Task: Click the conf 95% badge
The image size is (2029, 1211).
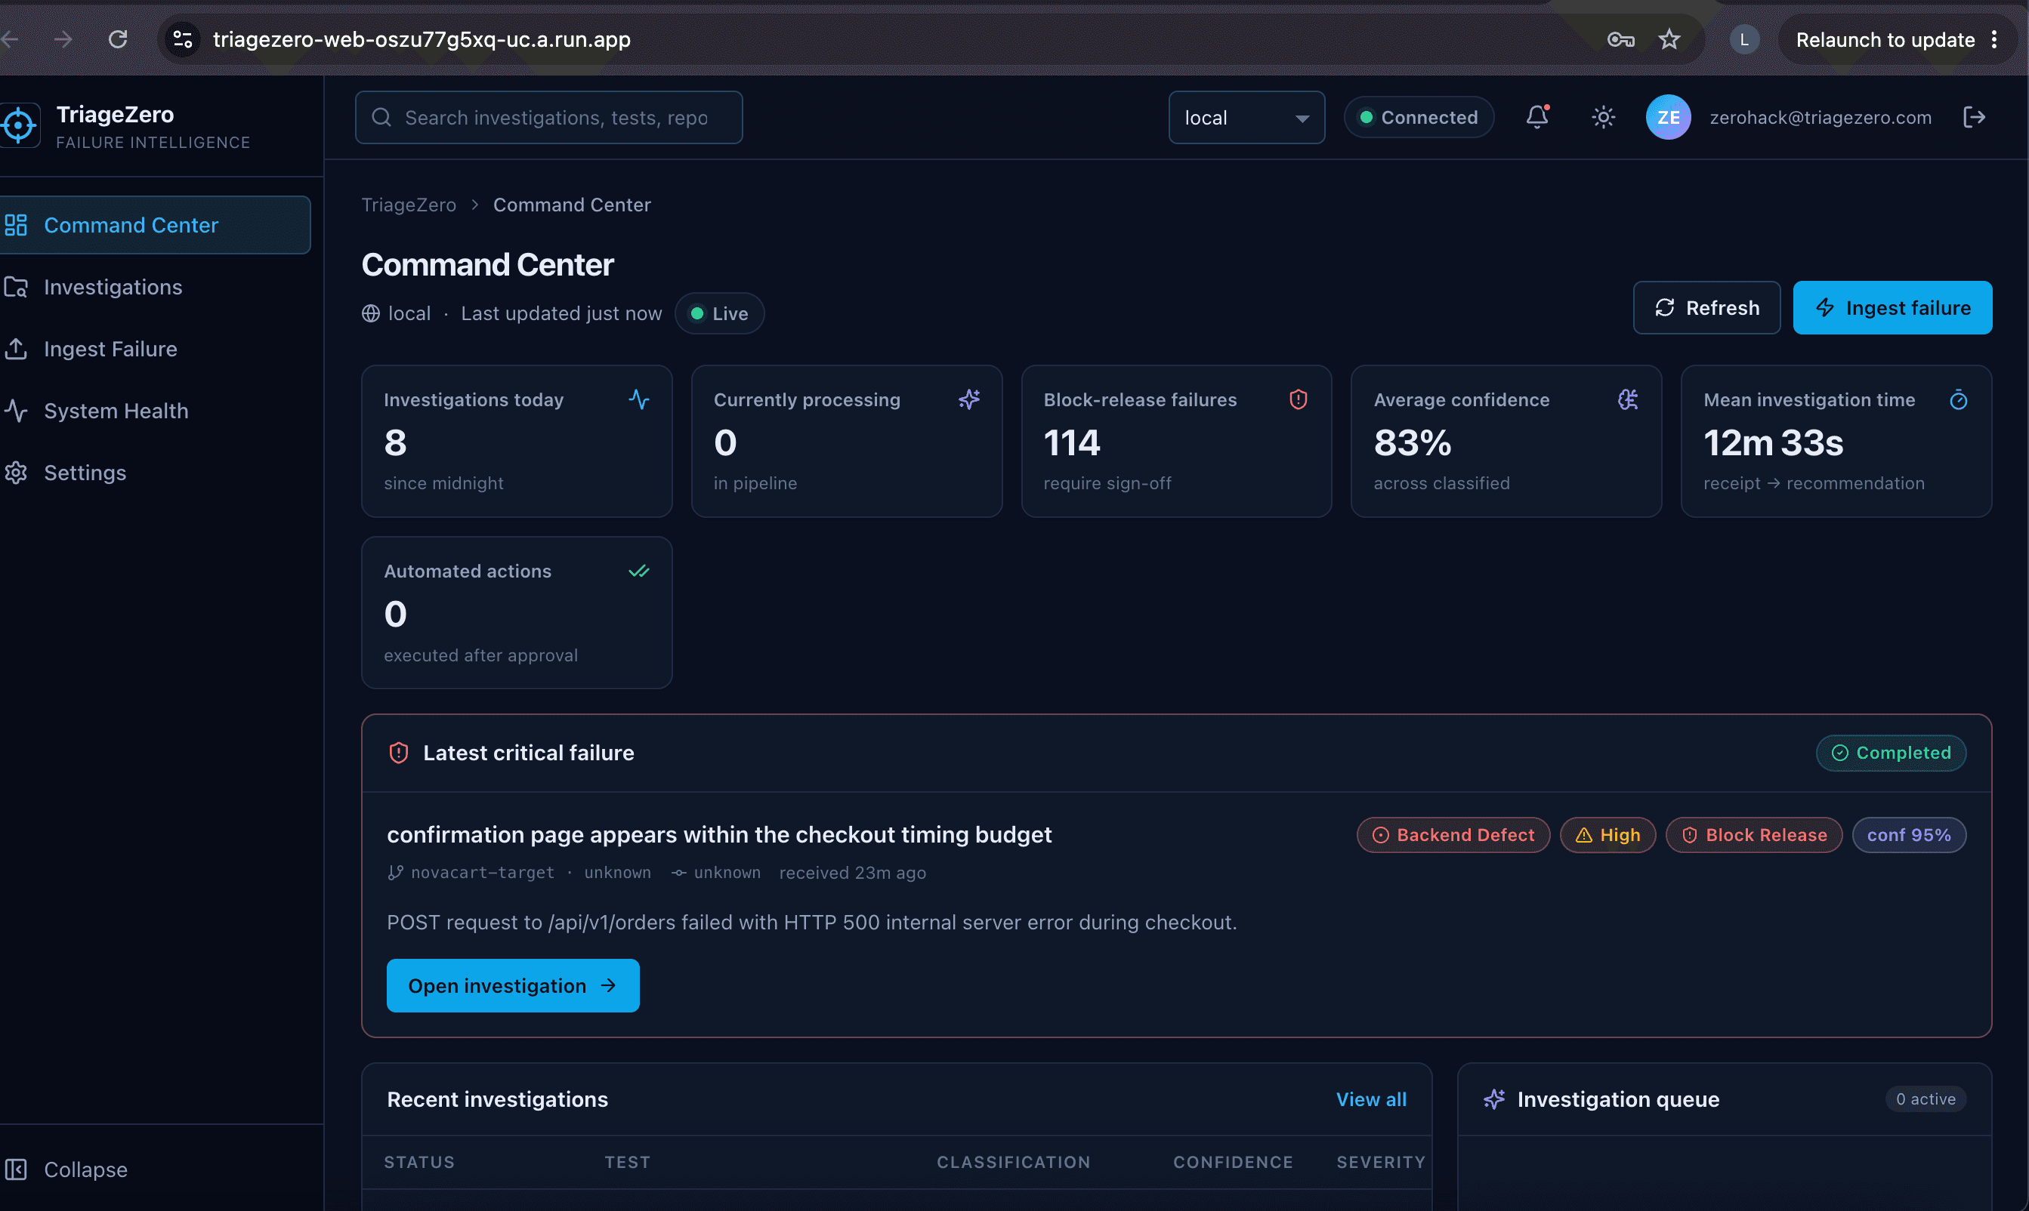Action: click(x=1909, y=835)
